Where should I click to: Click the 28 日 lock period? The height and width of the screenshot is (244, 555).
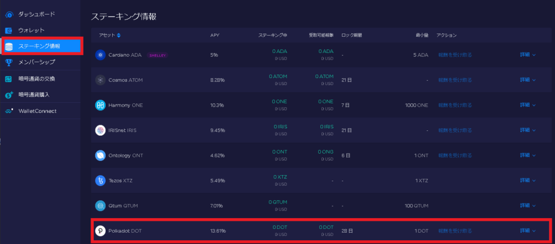tap(347, 231)
